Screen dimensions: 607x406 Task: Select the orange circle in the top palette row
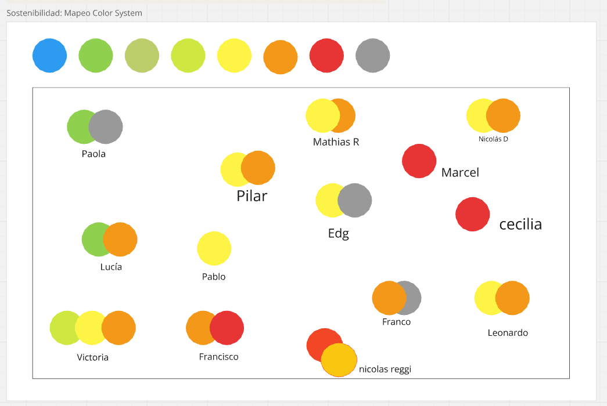coord(281,57)
